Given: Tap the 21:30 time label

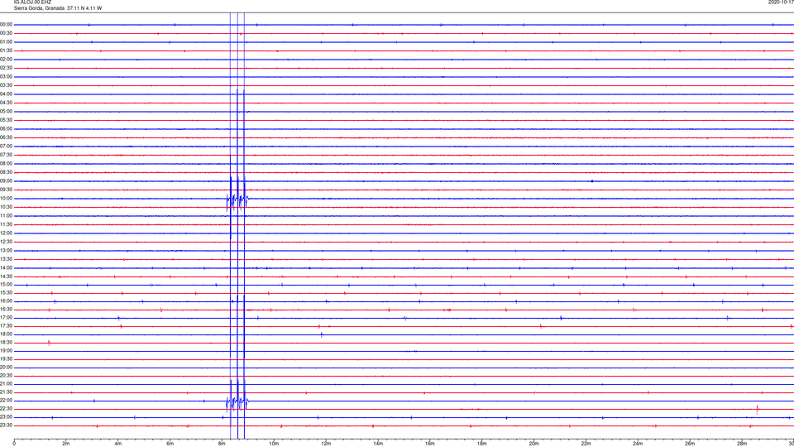Looking at the screenshot, I should click(x=6, y=392).
